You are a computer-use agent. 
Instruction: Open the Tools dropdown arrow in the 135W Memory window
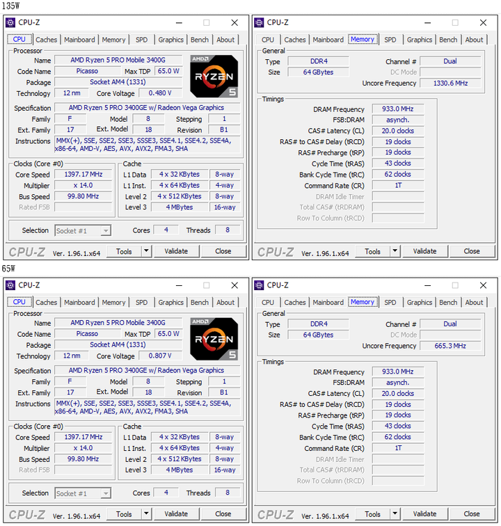pyautogui.click(x=395, y=251)
